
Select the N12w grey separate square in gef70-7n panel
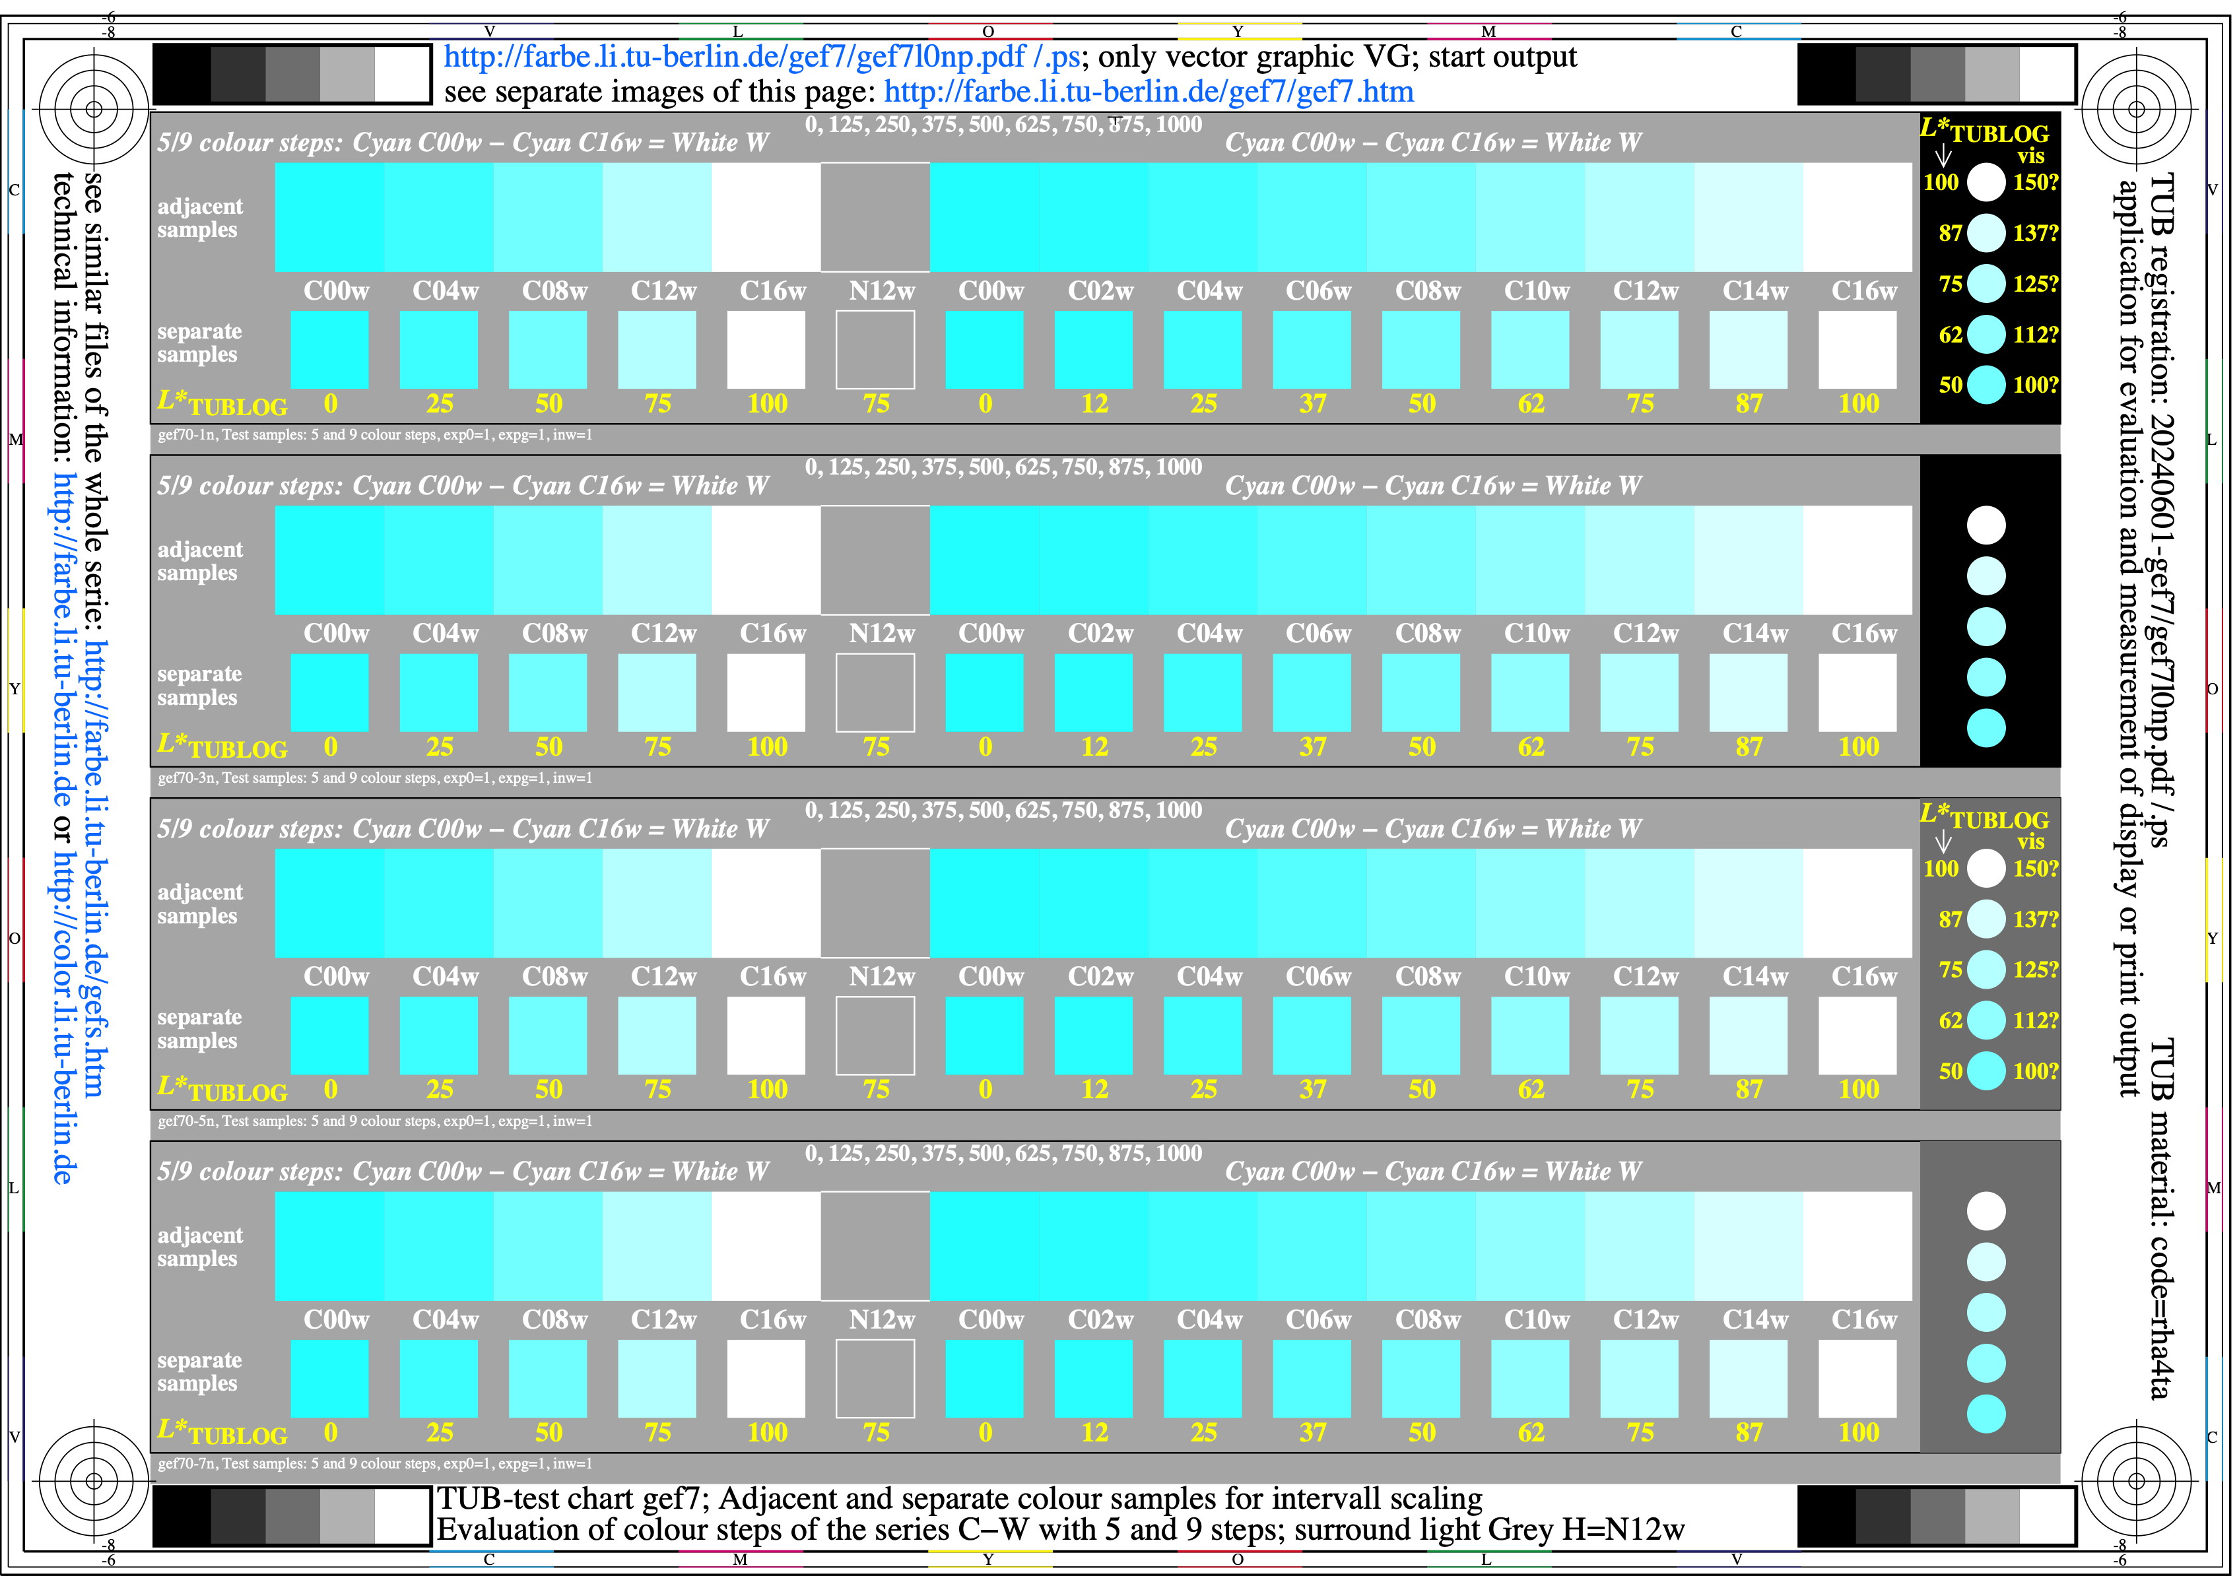[875, 1379]
